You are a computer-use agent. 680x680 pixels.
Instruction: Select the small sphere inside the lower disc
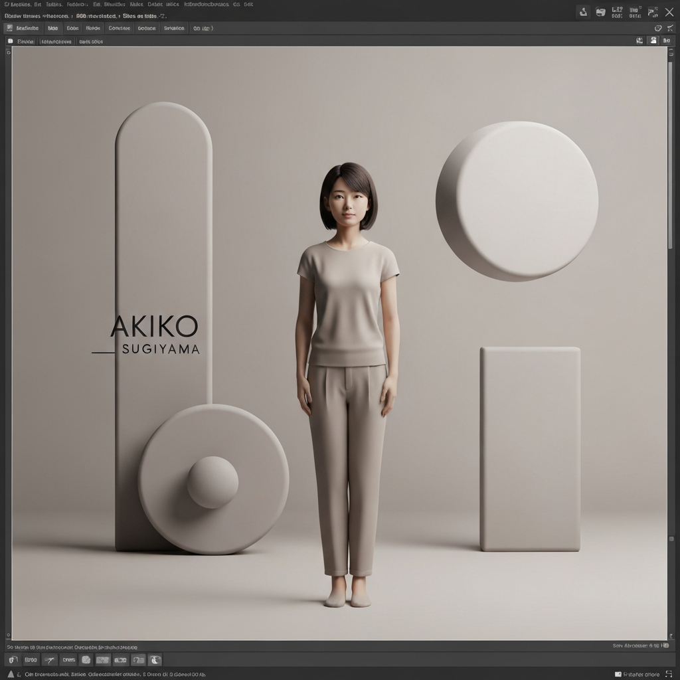(212, 482)
